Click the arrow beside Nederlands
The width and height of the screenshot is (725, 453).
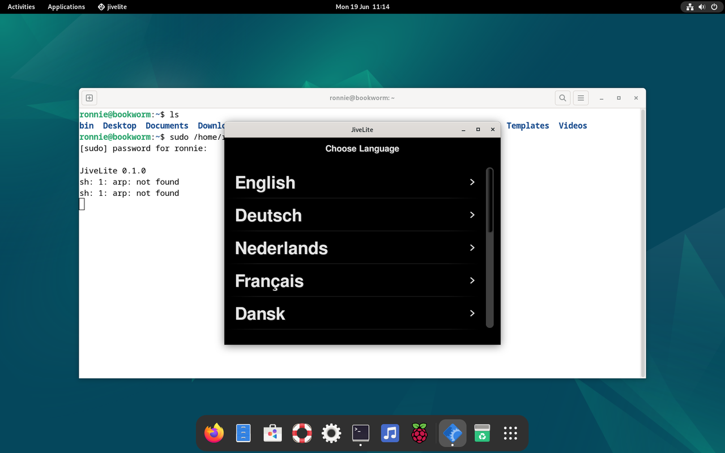[x=472, y=248]
